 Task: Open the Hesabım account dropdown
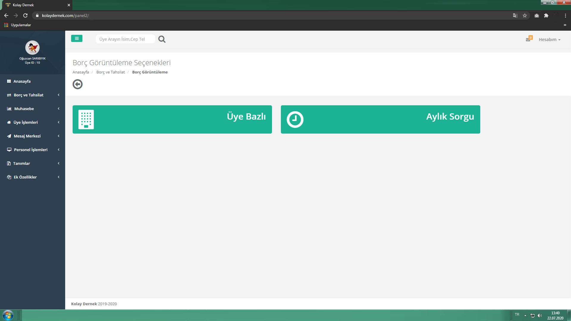(x=549, y=40)
